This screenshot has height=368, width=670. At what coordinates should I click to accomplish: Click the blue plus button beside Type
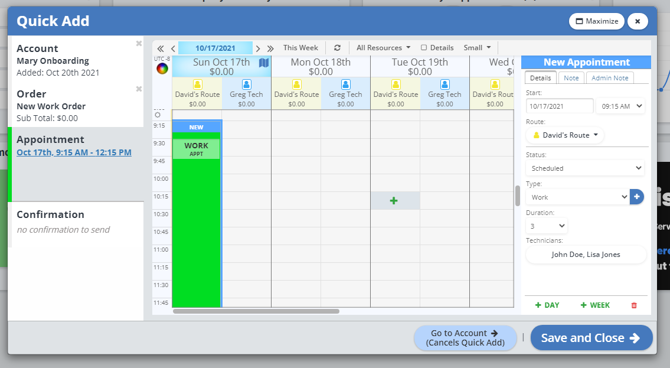(637, 197)
